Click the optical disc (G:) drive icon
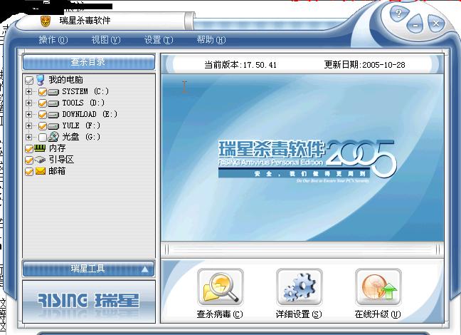The height and width of the screenshot is (335, 461). tap(53, 137)
